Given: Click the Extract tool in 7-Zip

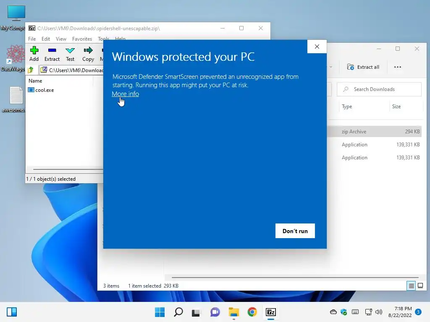Looking at the screenshot, I should [52, 54].
